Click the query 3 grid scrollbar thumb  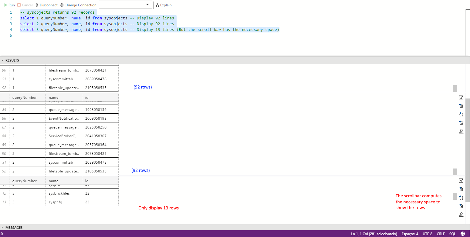[x=455, y=196]
